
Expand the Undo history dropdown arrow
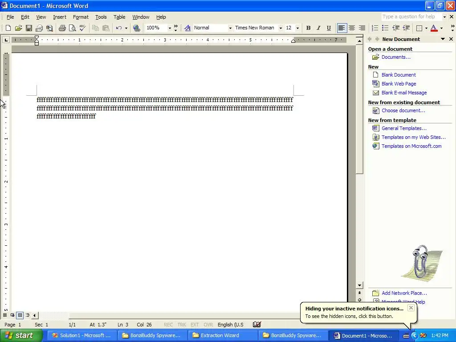[126, 28]
